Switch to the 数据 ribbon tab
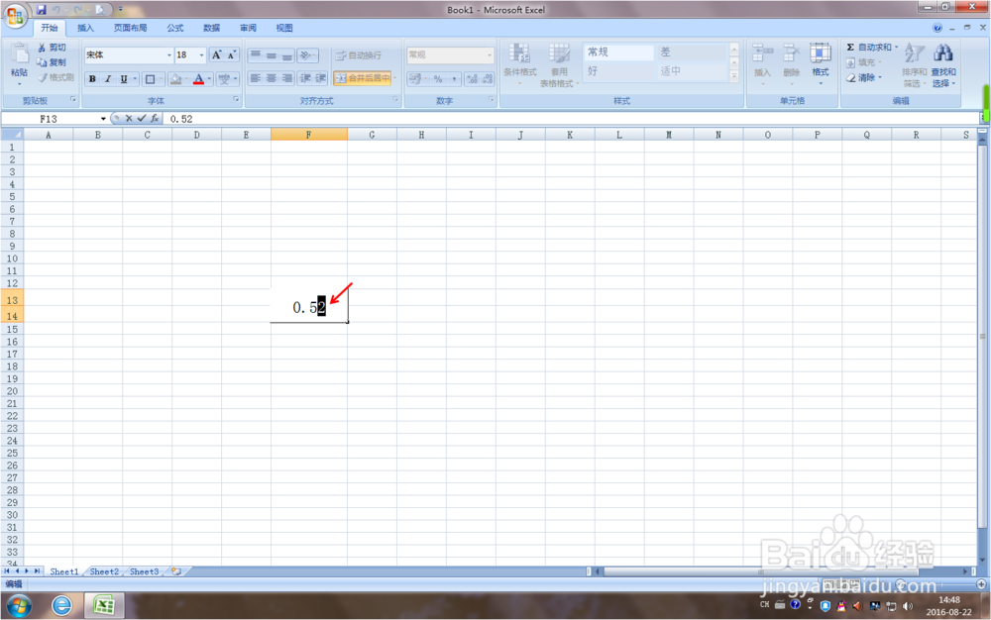Viewport: 991px width, 620px height. click(x=212, y=28)
